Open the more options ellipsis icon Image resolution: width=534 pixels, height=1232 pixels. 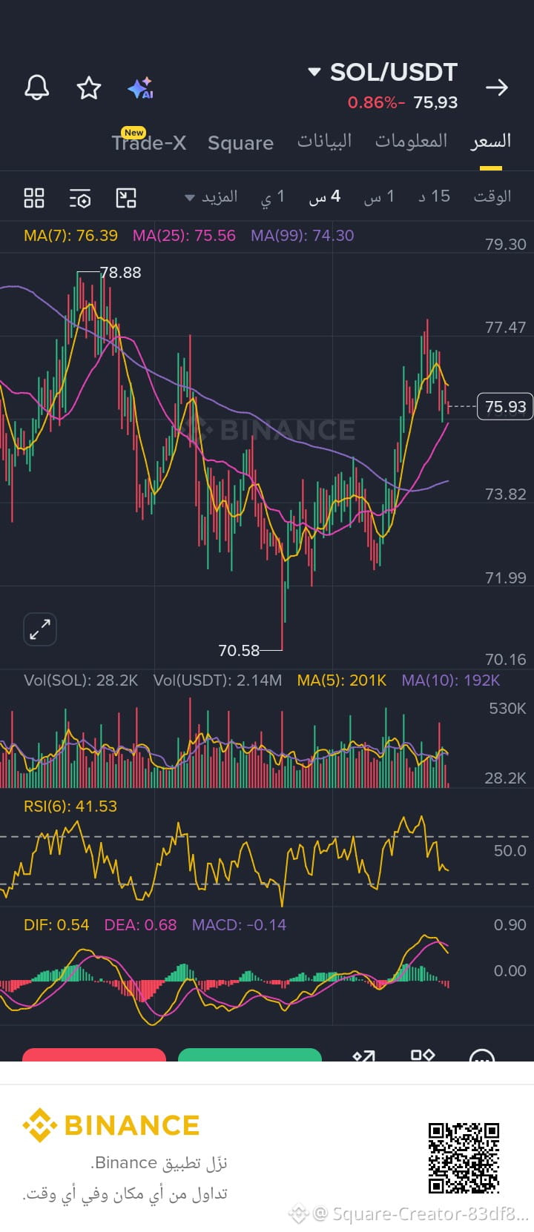[482, 1056]
